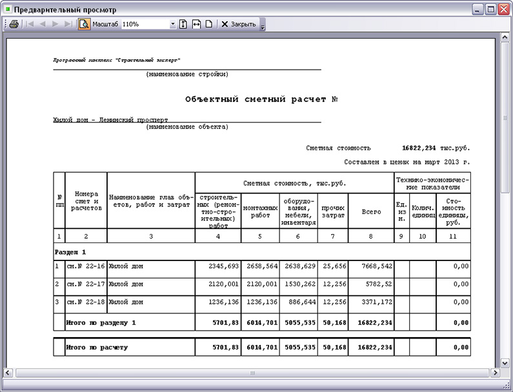
Task: Click the horizontal scrollbar right arrow
Action: coord(495,373)
